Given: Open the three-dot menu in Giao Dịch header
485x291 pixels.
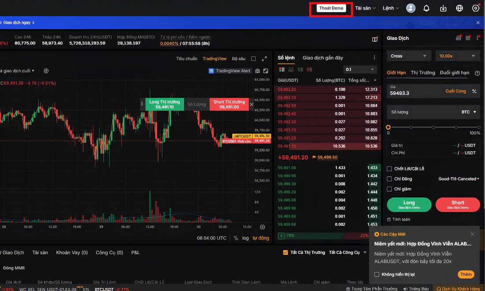Looking at the screenshot, I should click(x=478, y=38).
